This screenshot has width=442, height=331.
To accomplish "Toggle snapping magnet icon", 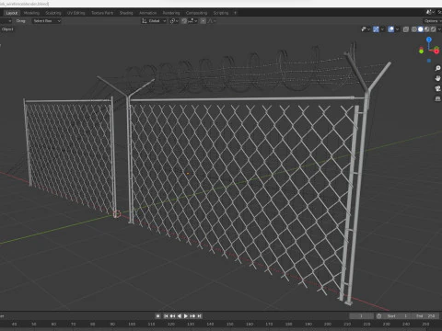I will tap(184, 21).
